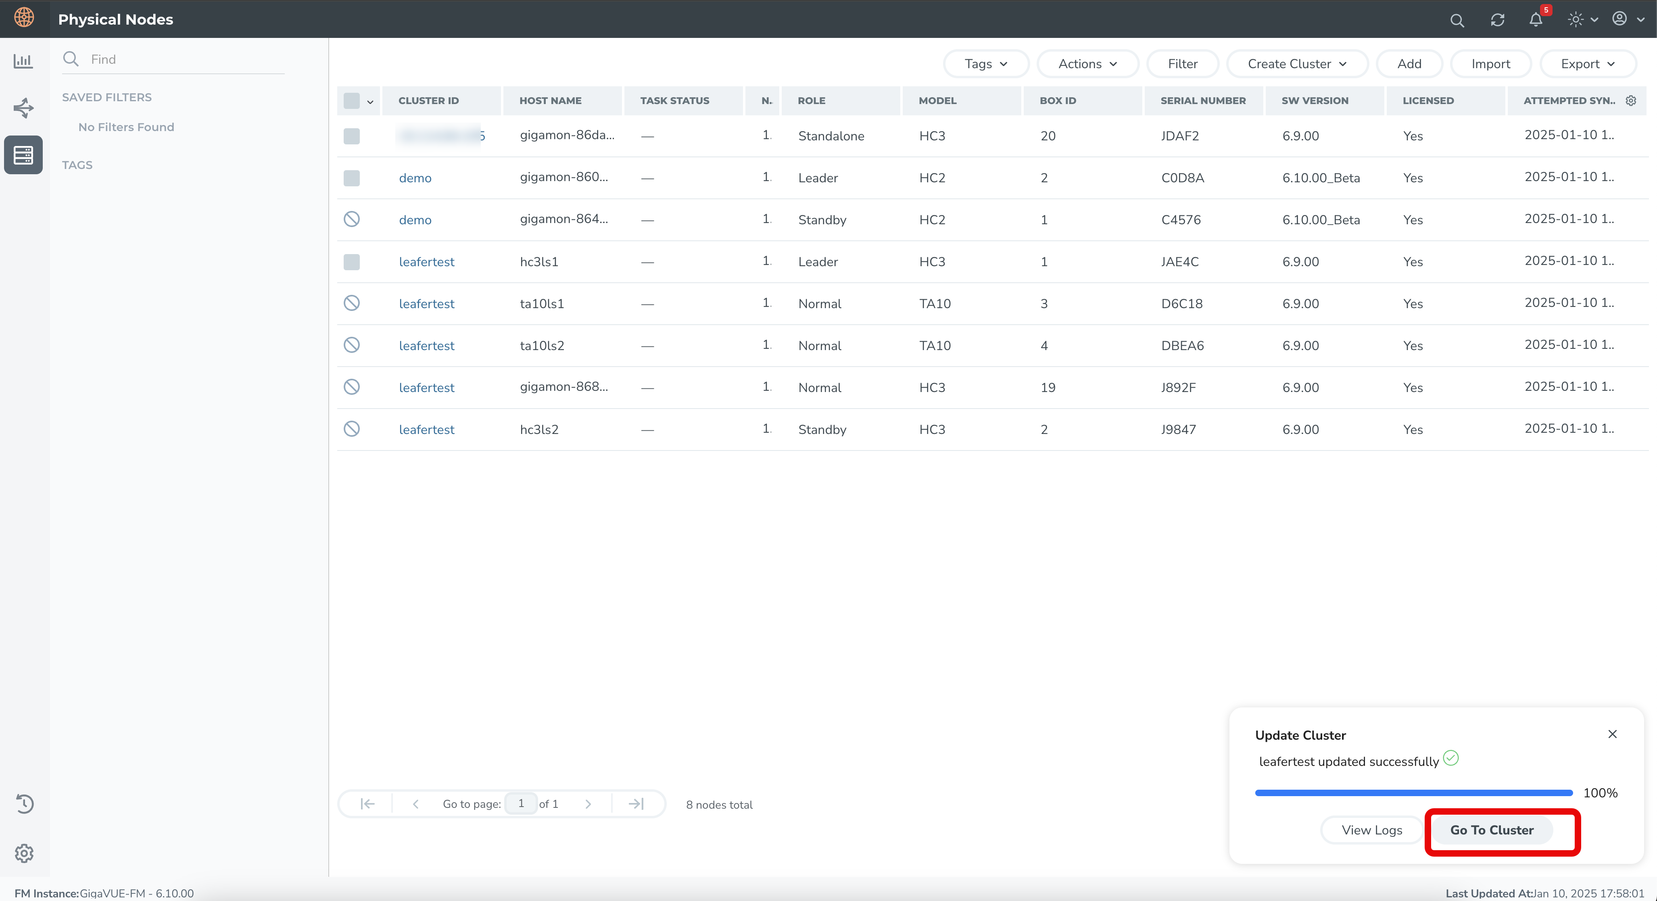Image resolution: width=1657 pixels, height=901 pixels.
Task: Click the Find search input field
Action: [183, 59]
